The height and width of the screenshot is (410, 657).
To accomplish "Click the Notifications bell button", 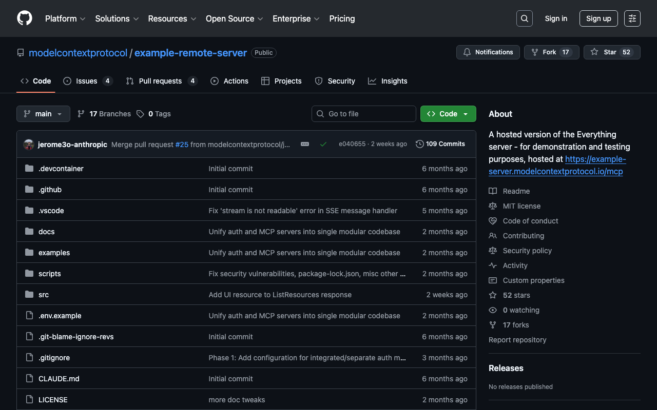I will 488,52.
